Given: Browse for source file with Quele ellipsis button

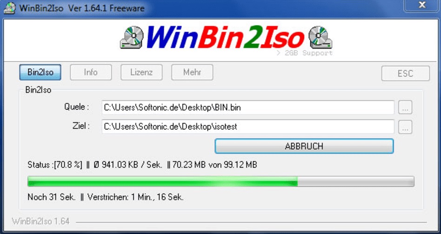Looking at the screenshot, I should [405, 107].
